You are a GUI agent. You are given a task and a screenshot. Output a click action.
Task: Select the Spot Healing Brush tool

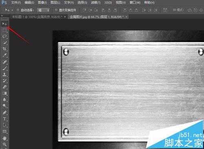pyautogui.click(x=4, y=62)
